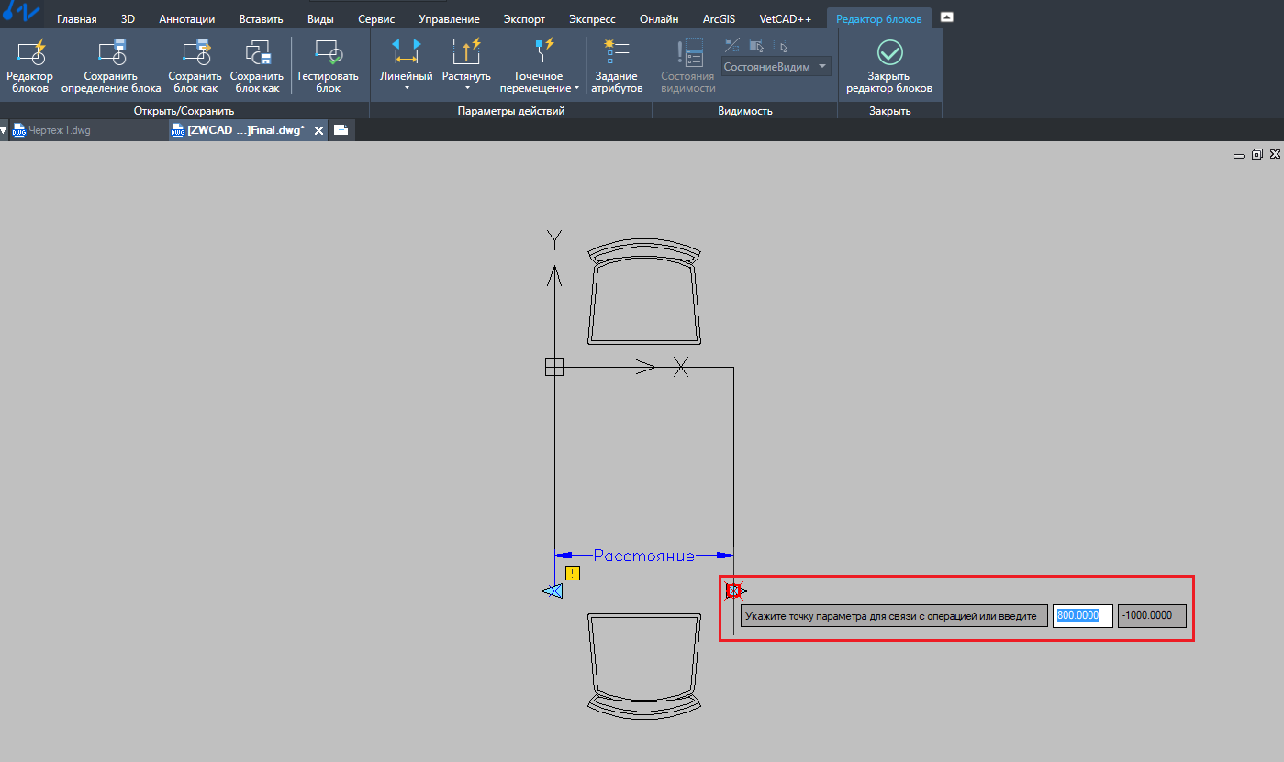Open the drawing tabs list arrow
This screenshot has height=762, width=1284.
coord(4,130)
